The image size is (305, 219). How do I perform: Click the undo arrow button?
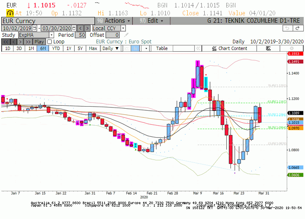pos(288,28)
